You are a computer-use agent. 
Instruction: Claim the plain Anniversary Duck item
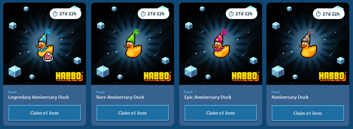tap(308, 113)
